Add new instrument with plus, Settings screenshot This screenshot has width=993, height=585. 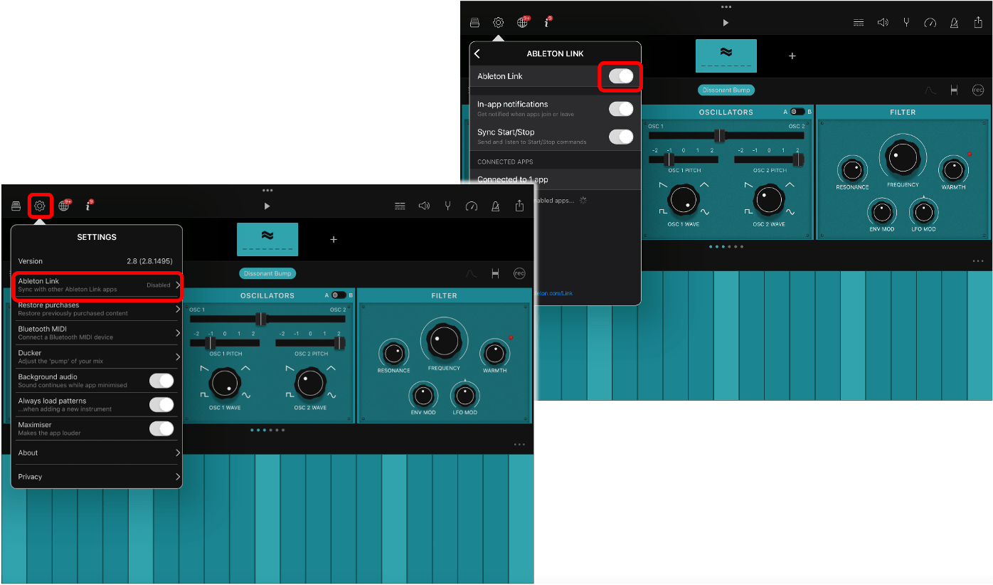[x=334, y=239]
